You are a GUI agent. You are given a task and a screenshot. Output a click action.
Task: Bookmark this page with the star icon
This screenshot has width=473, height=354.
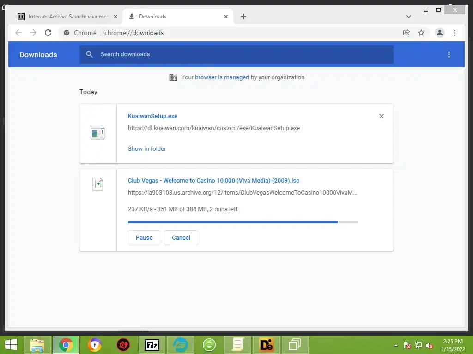click(x=421, y=33)
